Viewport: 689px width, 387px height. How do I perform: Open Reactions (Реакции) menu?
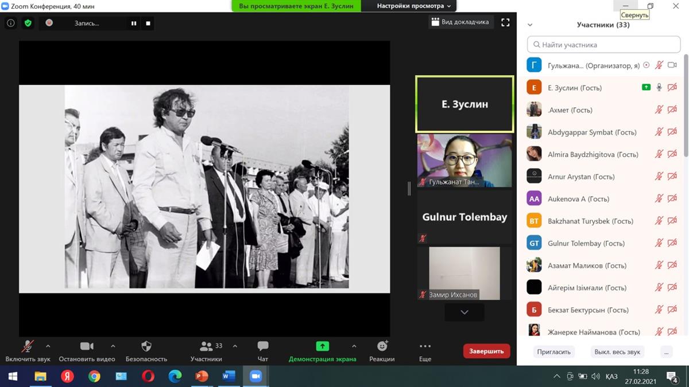click(382, 351)
